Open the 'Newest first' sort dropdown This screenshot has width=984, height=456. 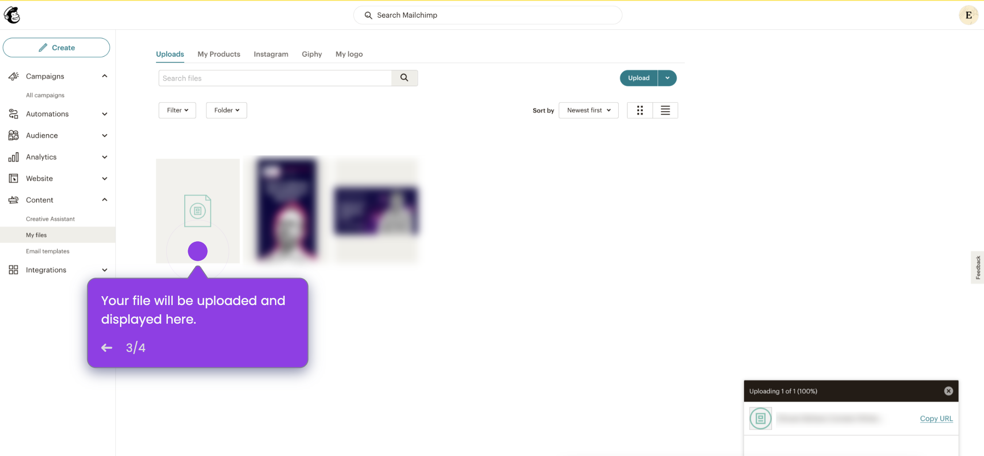588,110
